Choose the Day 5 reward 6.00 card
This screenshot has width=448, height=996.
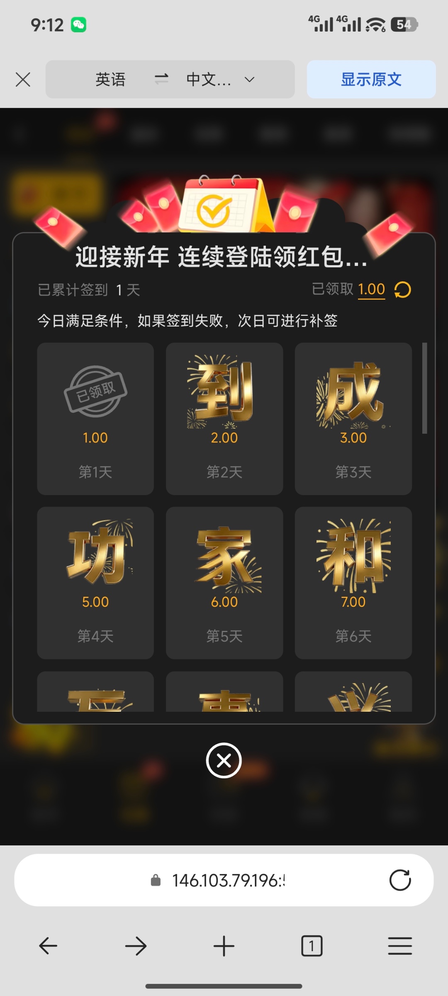pos(224,583)
